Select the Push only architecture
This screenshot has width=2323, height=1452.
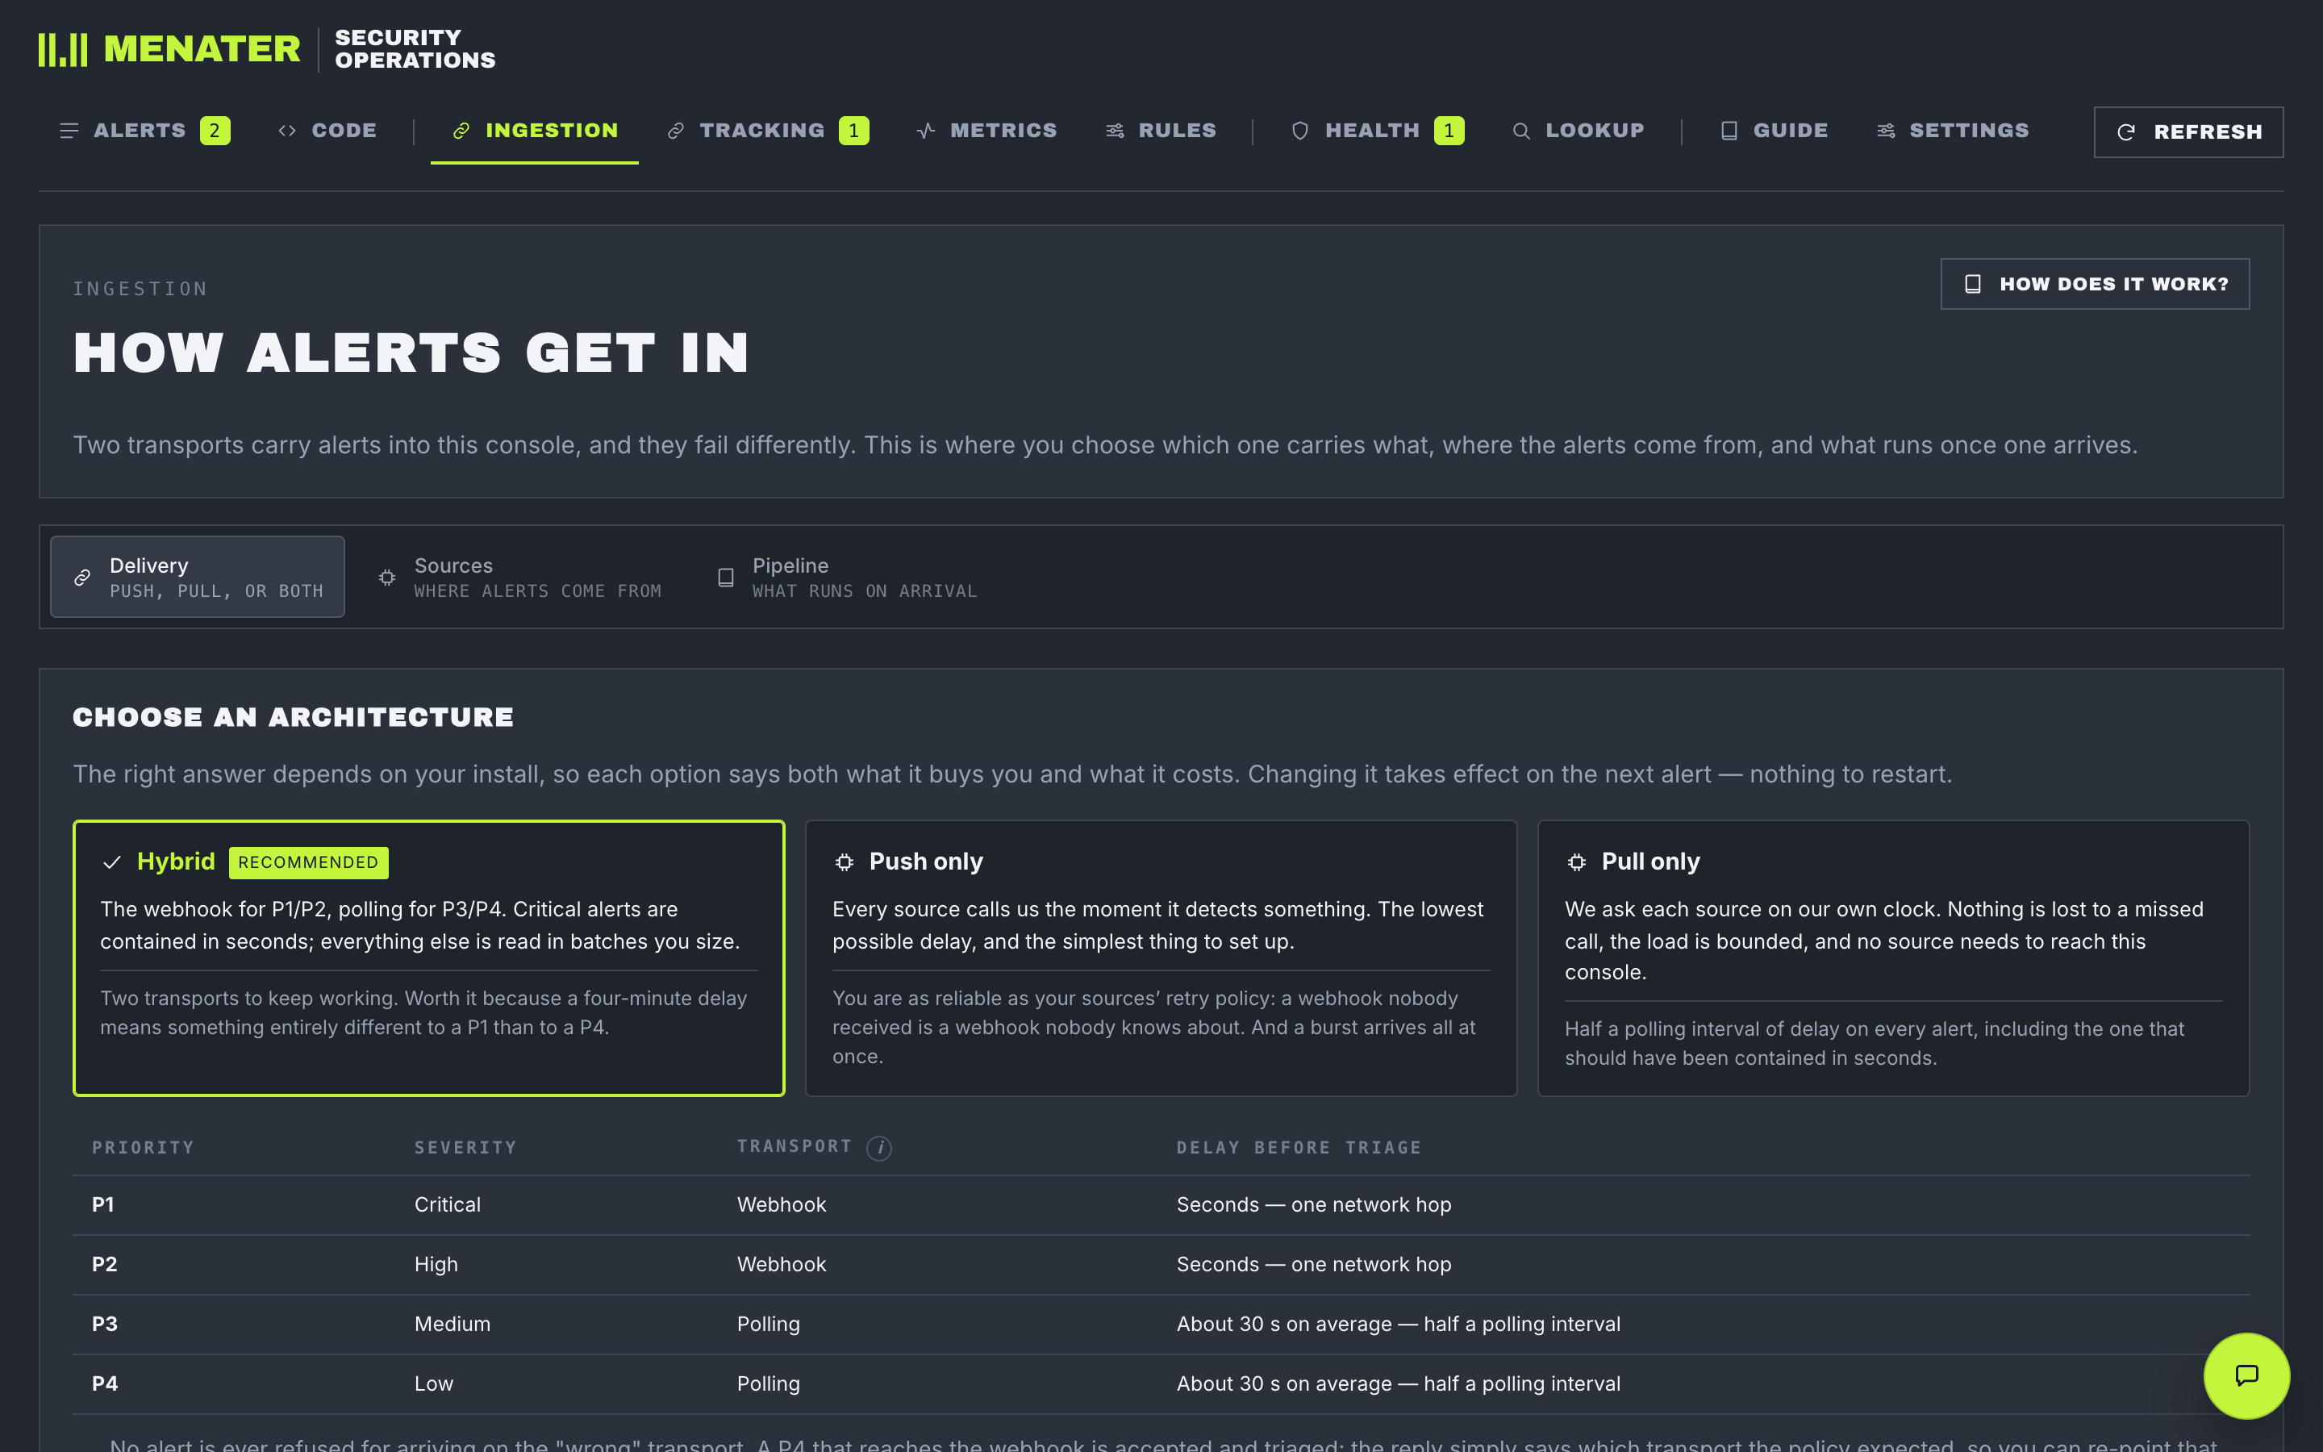(1161, 958)
